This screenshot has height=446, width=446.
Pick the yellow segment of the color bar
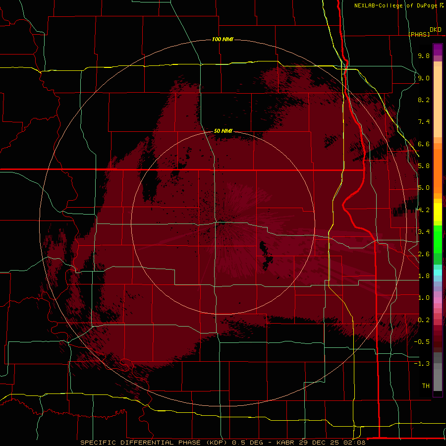[x=438, y=212]
